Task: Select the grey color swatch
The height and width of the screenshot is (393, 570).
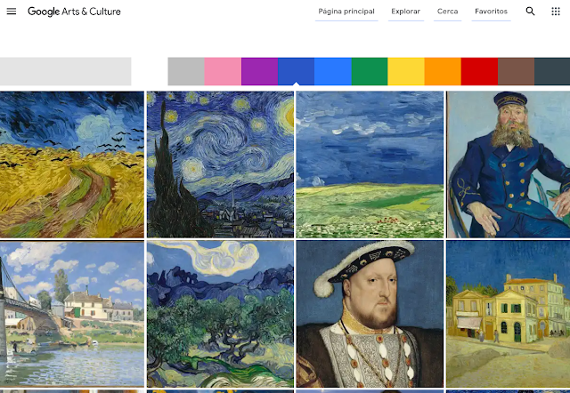Action: click(x=186, y=71)
